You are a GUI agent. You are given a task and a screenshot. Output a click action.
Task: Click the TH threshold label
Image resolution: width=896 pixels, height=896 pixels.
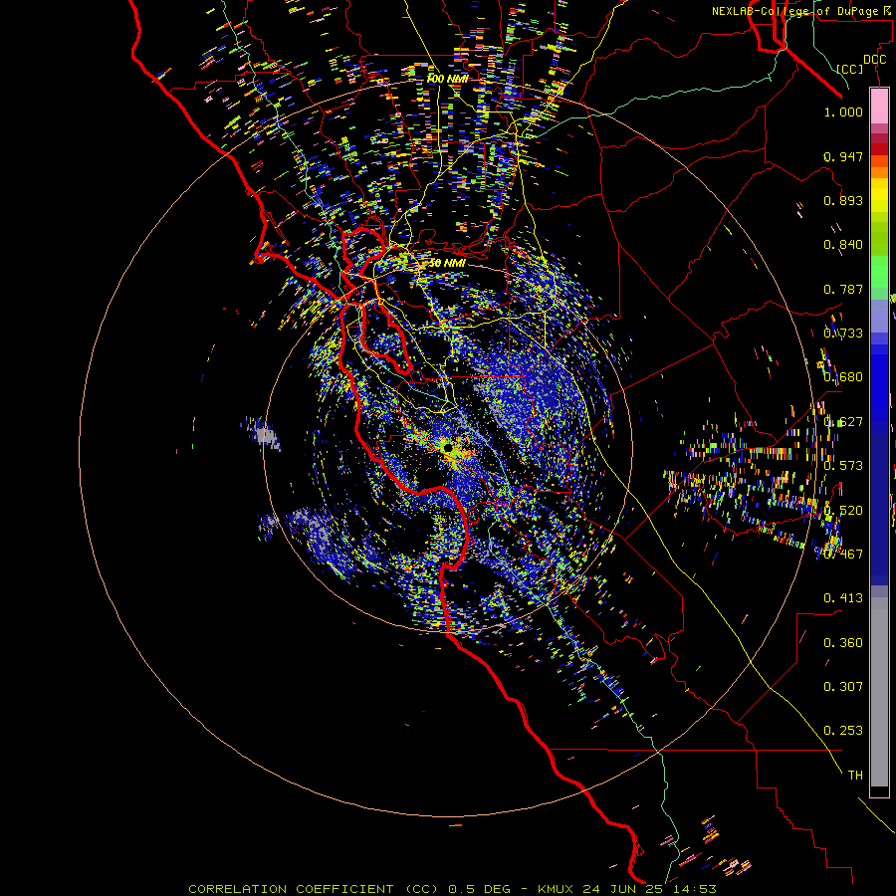click(855, 776)
